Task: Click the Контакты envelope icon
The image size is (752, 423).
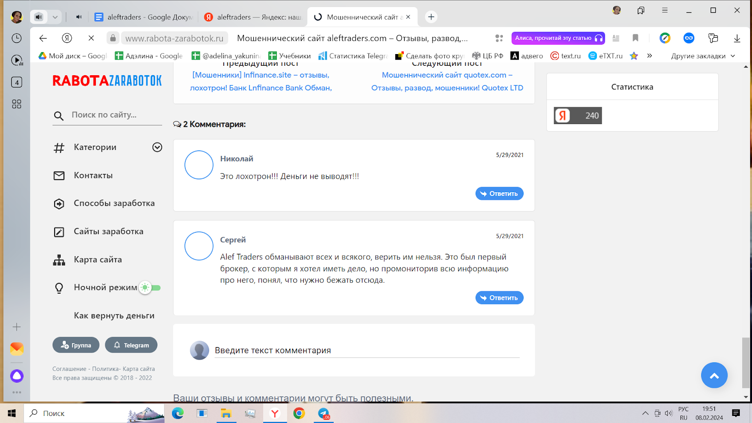Action: point(59,175)
